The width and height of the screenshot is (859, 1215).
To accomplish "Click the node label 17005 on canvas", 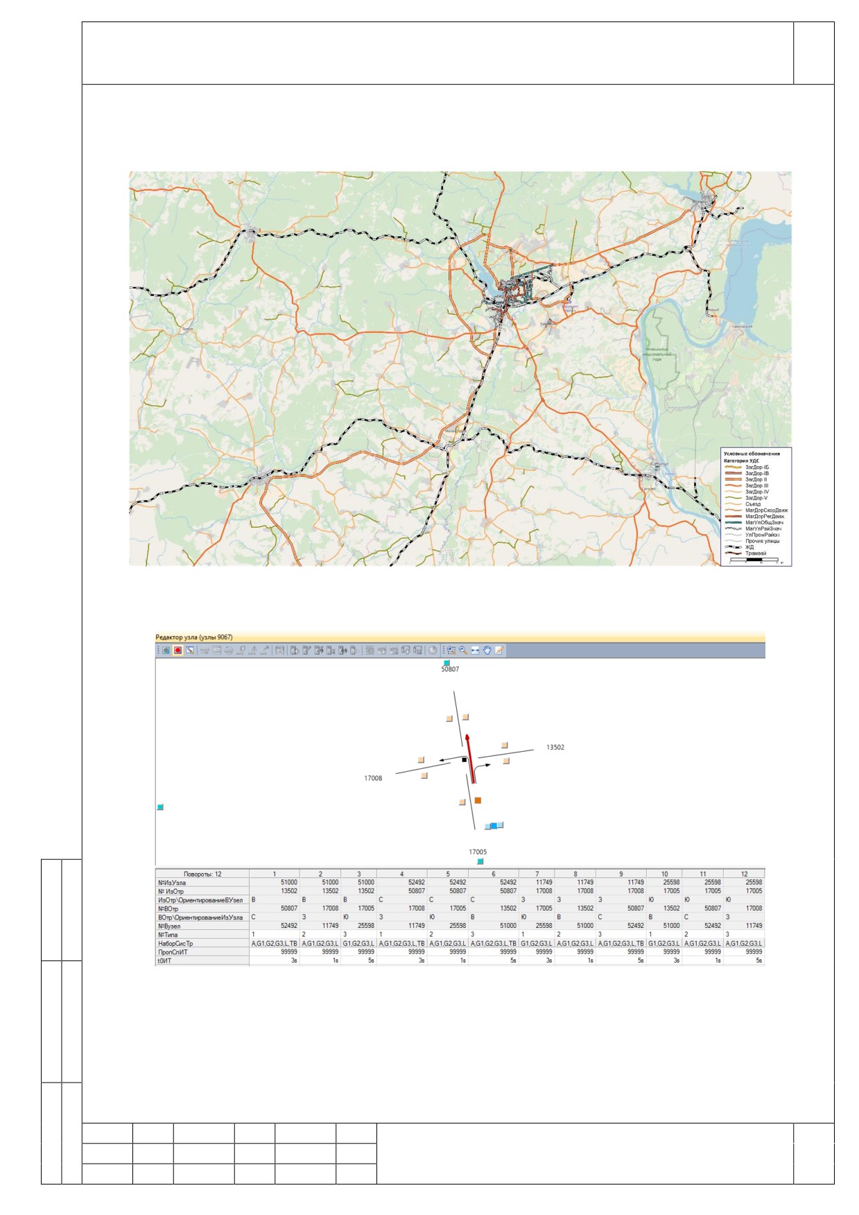I will point(478,852).
